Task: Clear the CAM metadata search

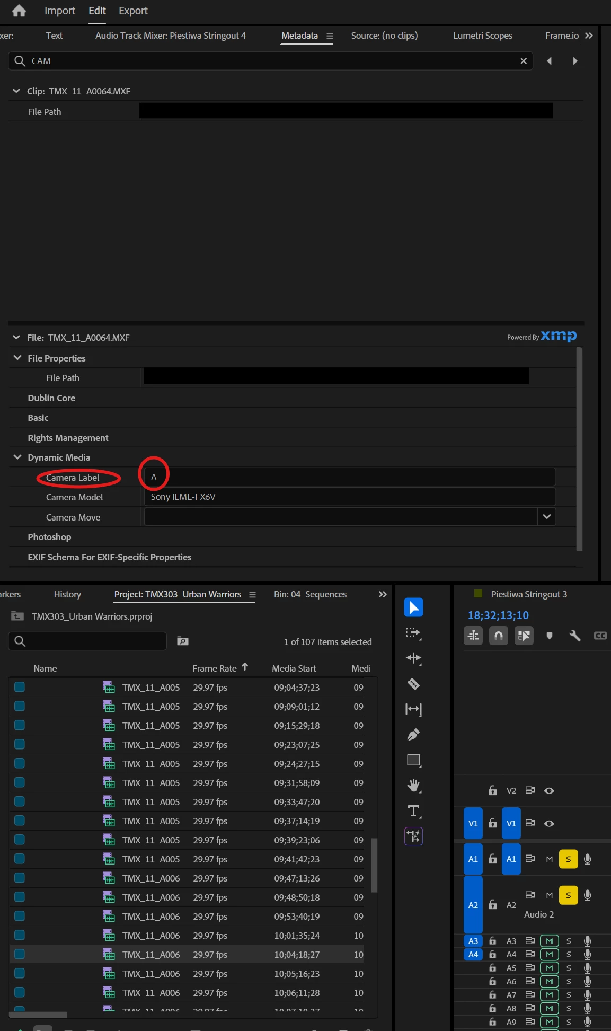Action: [524, 61]
